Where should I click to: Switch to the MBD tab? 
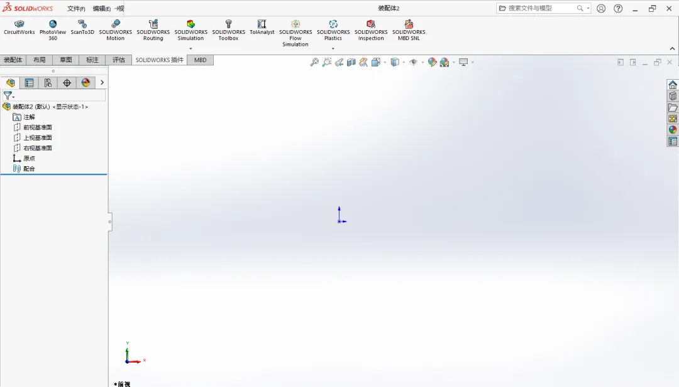coord(200,60)
